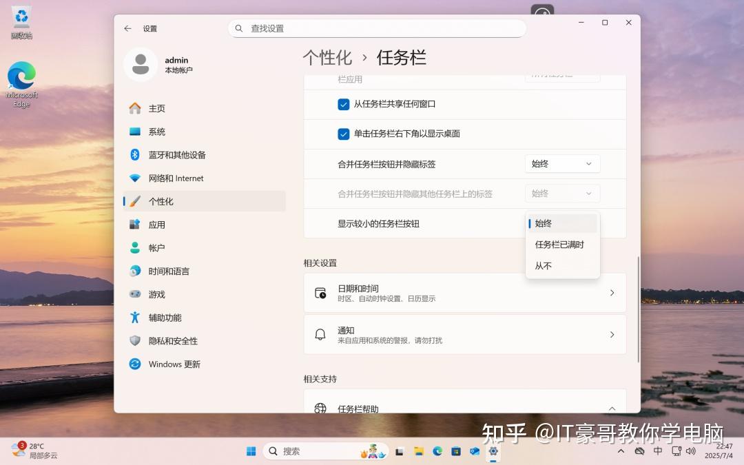Viewport: 744px width, 465px height.
Task: Click the cloud sync-off tray icon
Action: point(639,451)
